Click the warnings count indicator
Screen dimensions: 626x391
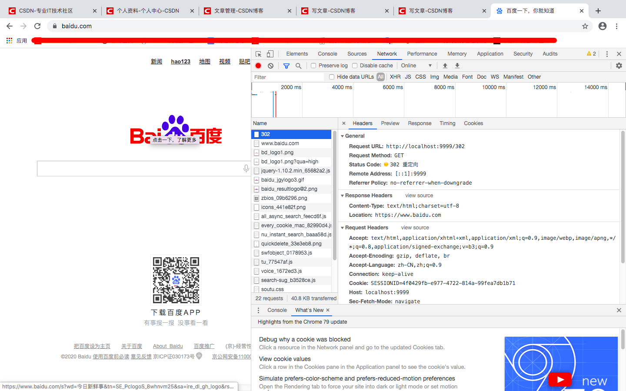click(591, 54)
